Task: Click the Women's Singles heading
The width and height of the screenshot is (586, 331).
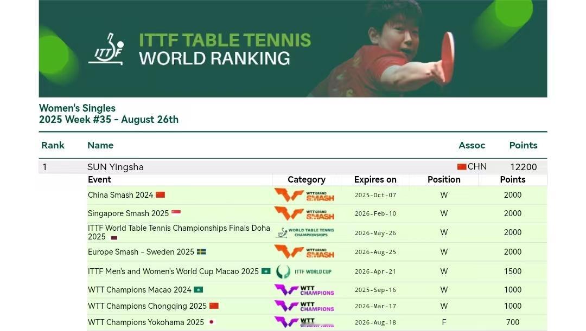Action: click(78, 108)
